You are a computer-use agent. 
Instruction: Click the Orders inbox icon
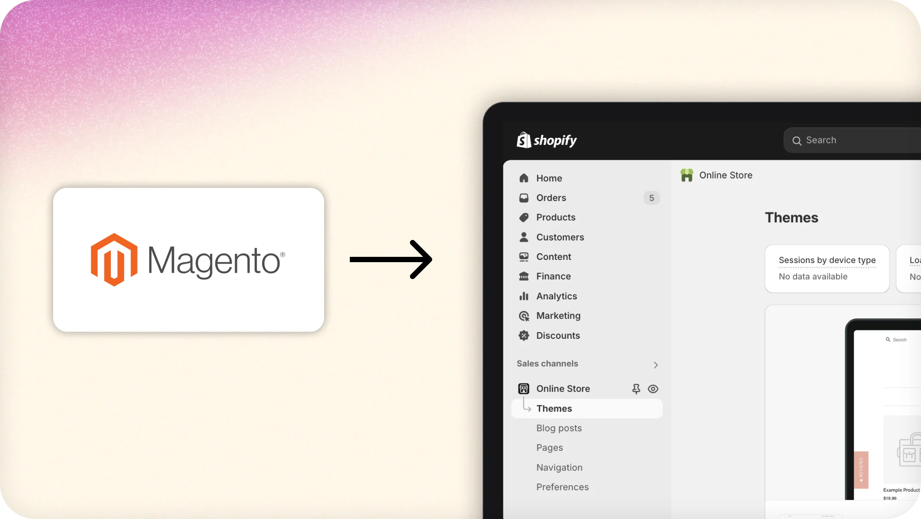(524, 198)
